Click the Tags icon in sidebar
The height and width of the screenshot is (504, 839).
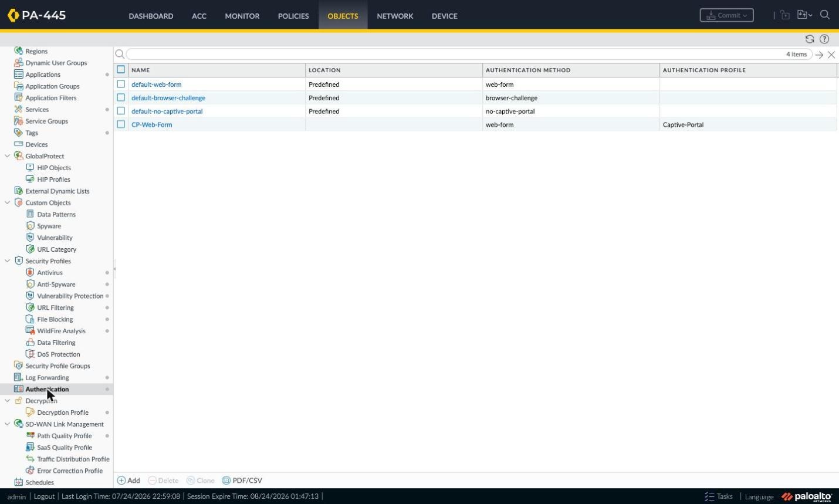(x=18, y=133)
